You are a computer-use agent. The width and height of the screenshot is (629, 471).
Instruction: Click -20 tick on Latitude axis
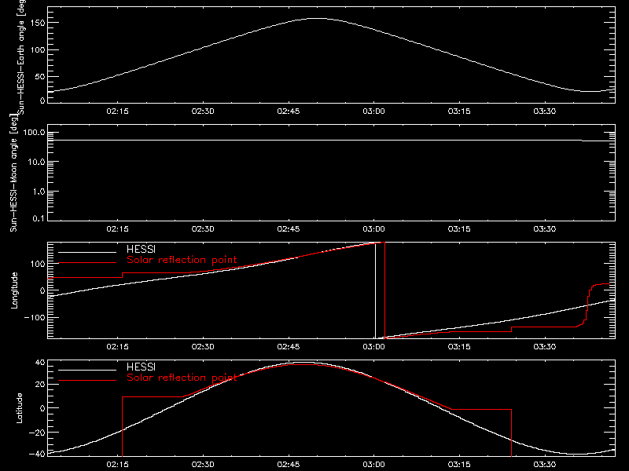(37, 433)
